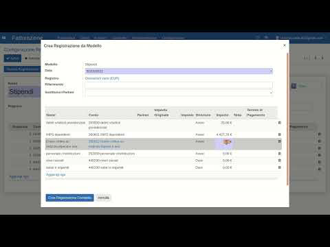The image size is (330, 247).
Task: Delete the personale c/retribuzioni row
Action: point(279,154)
